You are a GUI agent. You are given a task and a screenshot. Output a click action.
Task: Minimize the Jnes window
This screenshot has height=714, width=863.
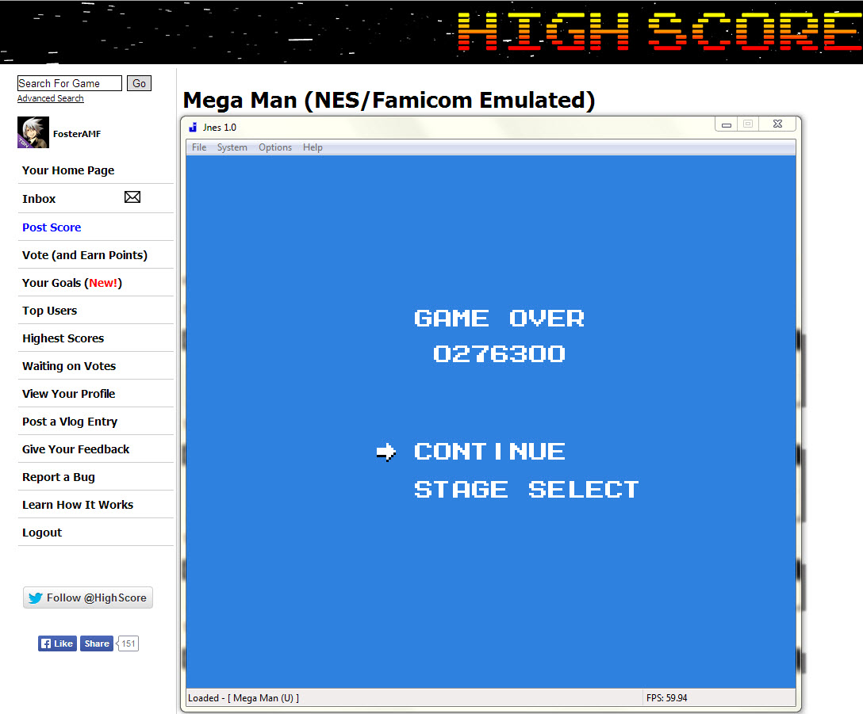[x=727, y=124]
